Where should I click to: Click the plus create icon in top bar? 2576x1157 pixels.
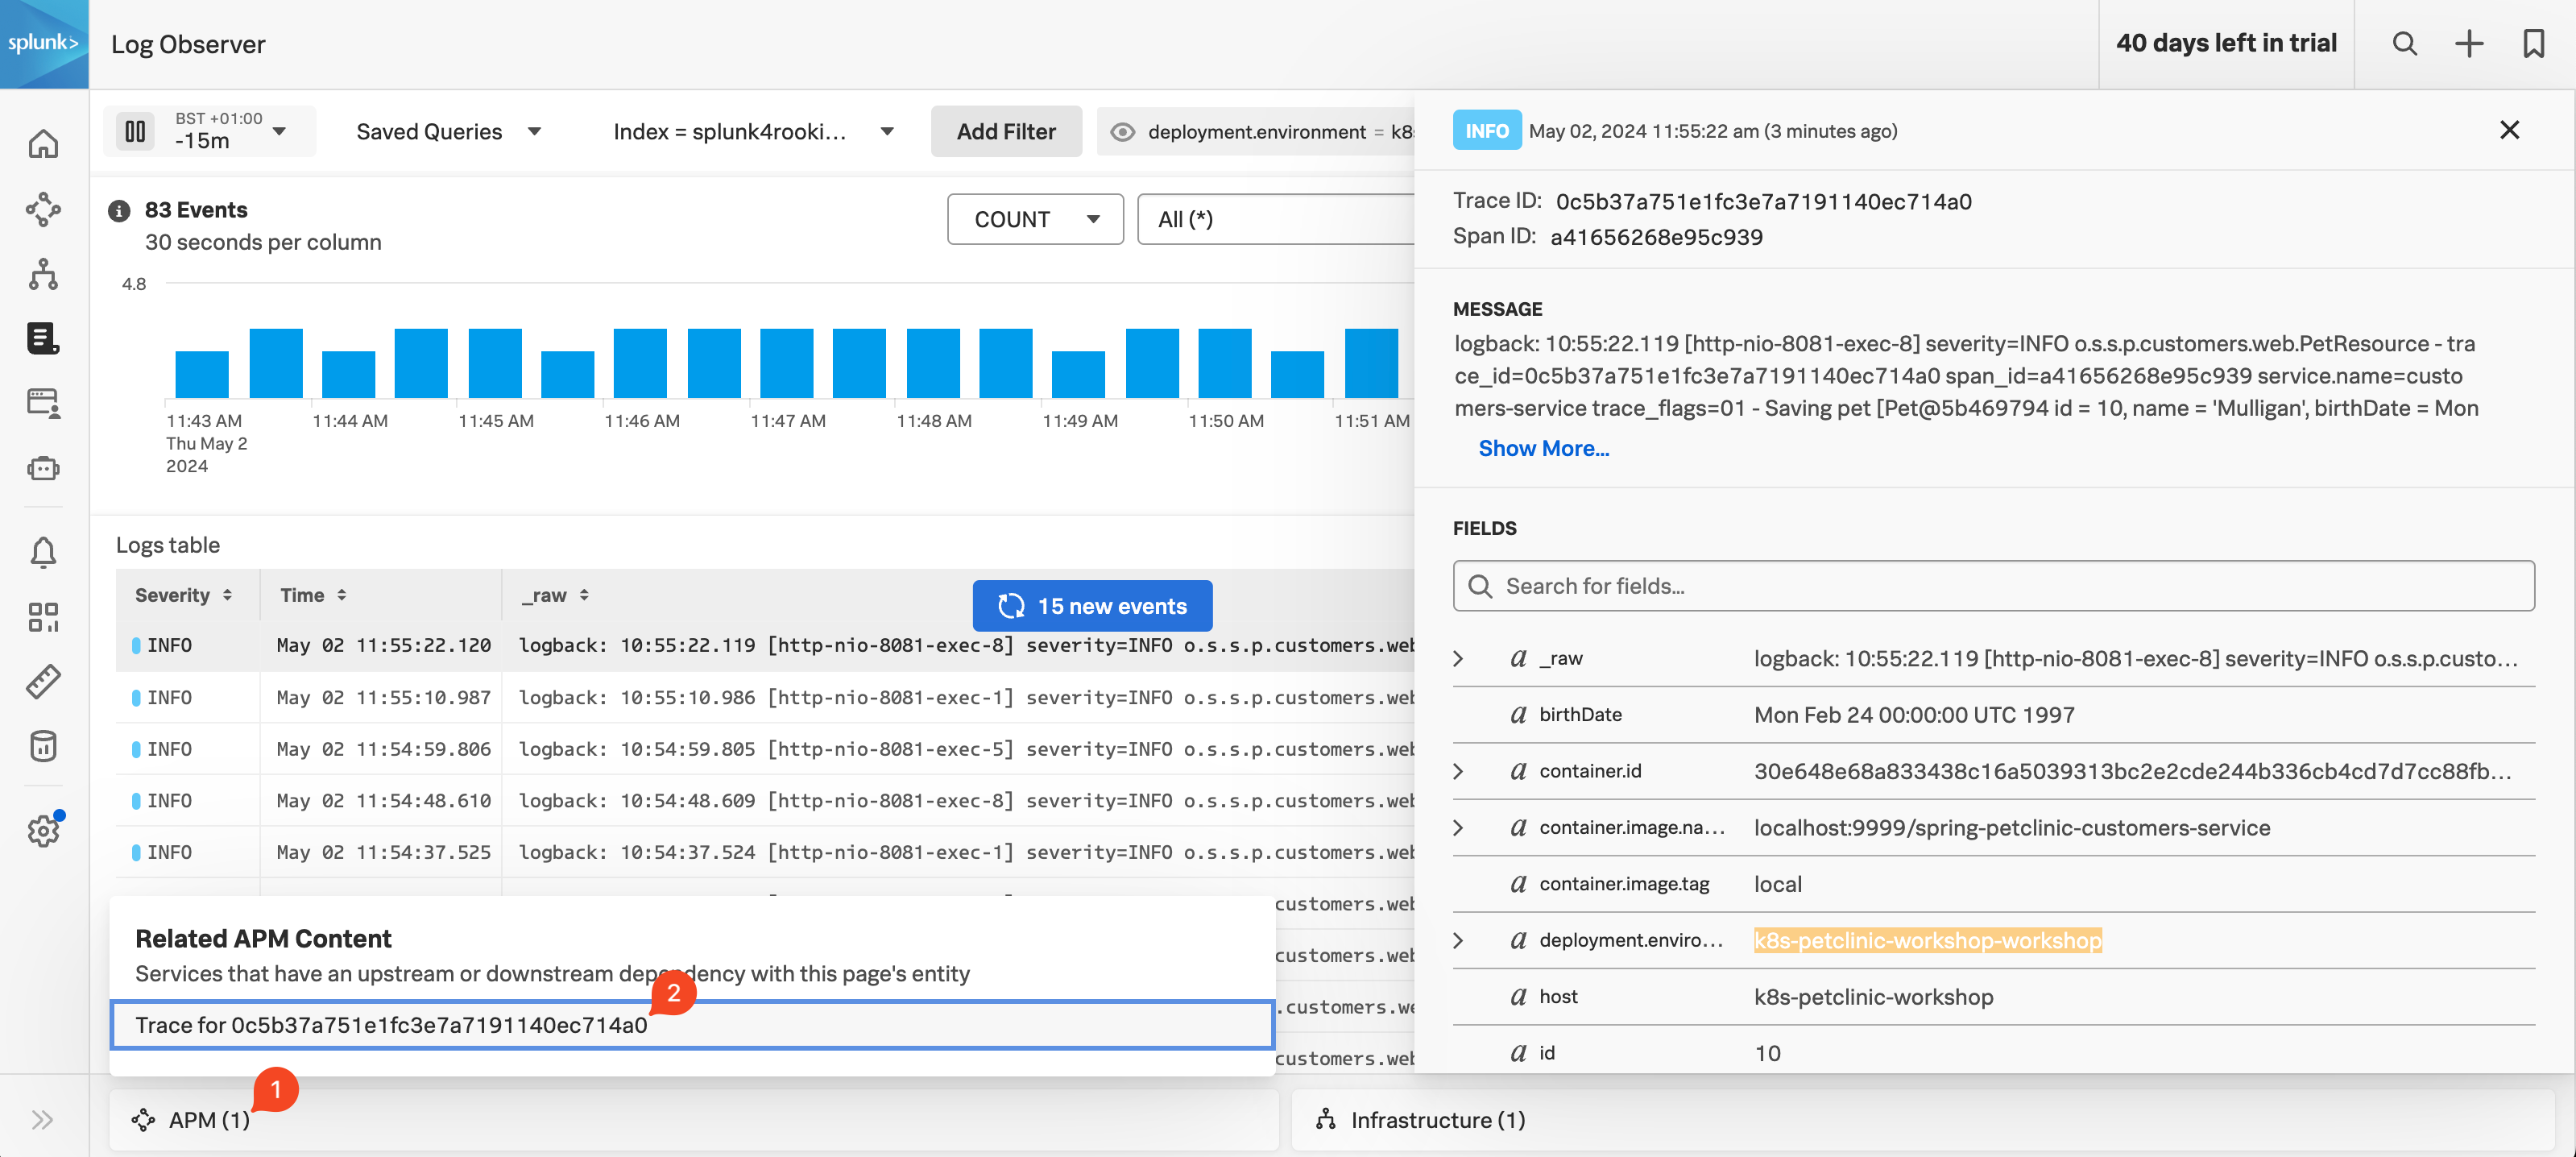(2469, 44)
